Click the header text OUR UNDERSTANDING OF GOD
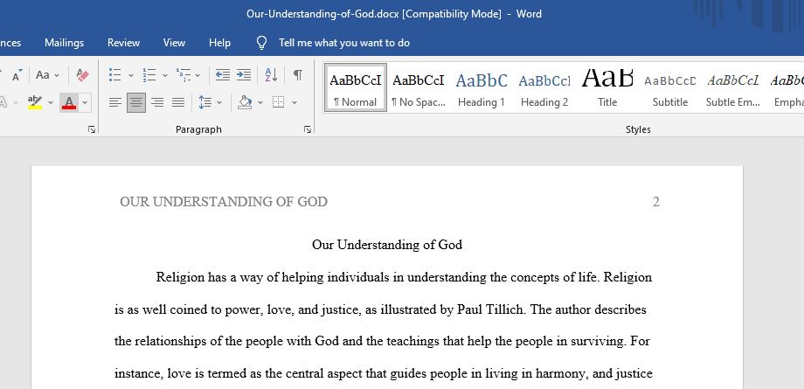Screen dimensions: 804x389 point(224,202)
